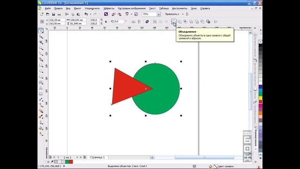Pick the red swatch in color palette

coord(261,102)
